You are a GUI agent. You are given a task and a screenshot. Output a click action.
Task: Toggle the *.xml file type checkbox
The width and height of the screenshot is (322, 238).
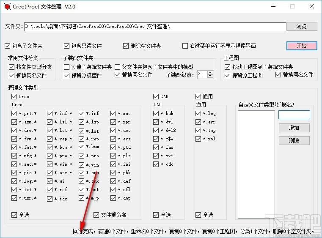click(x=198, y=139)
